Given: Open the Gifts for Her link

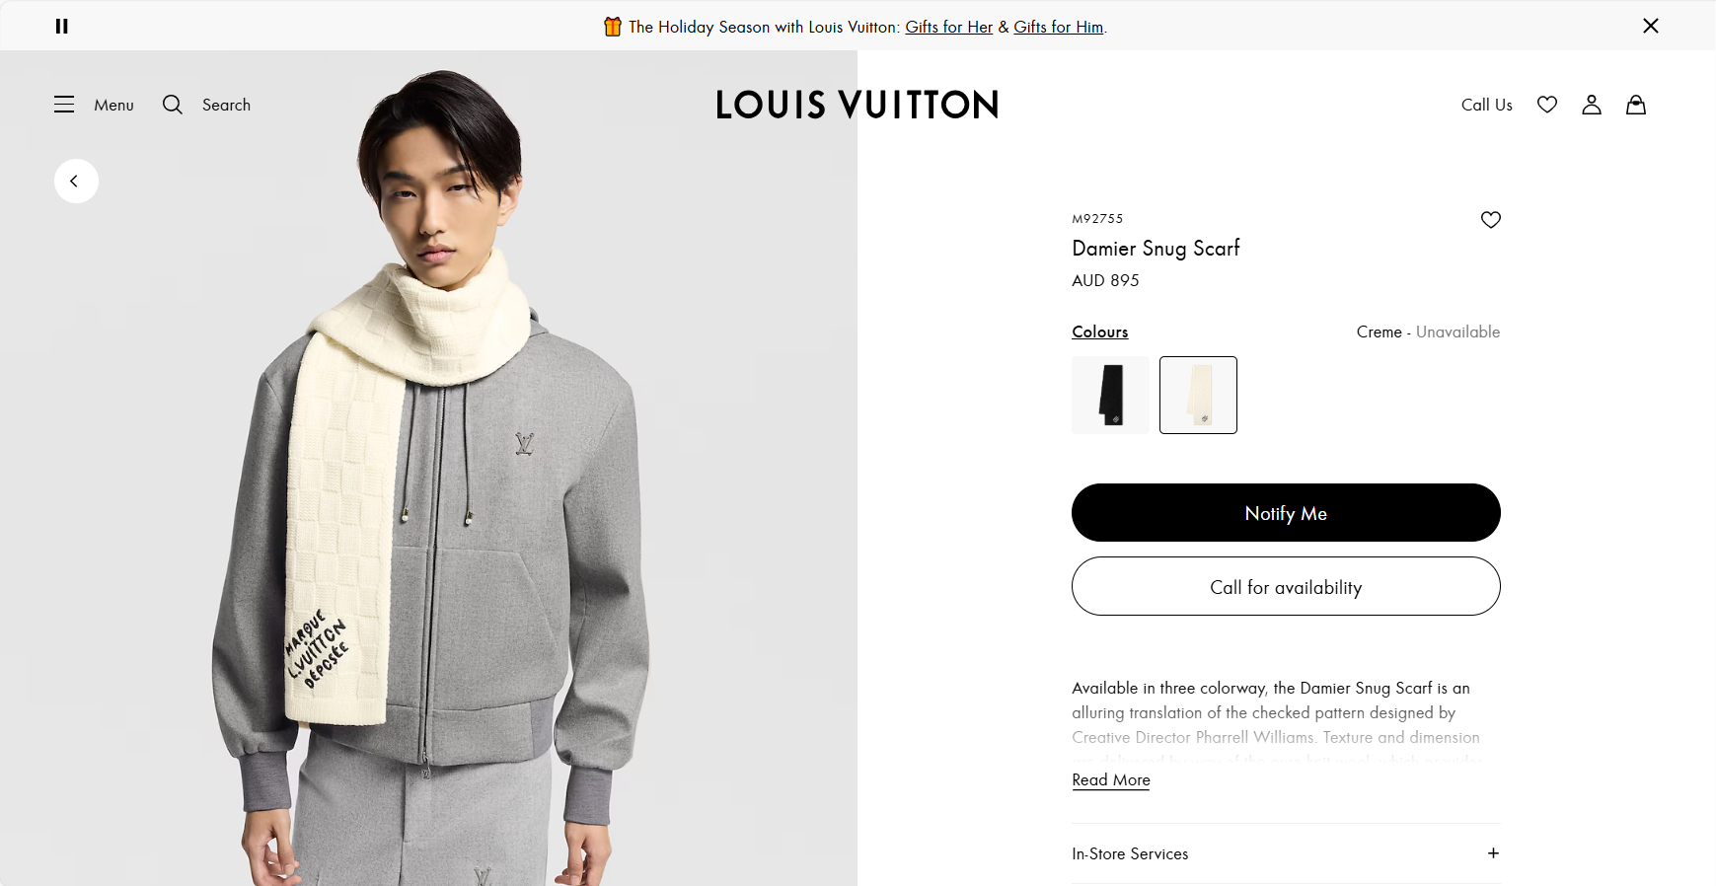Looking at the screenshot, I should click(x=948, y=28).
